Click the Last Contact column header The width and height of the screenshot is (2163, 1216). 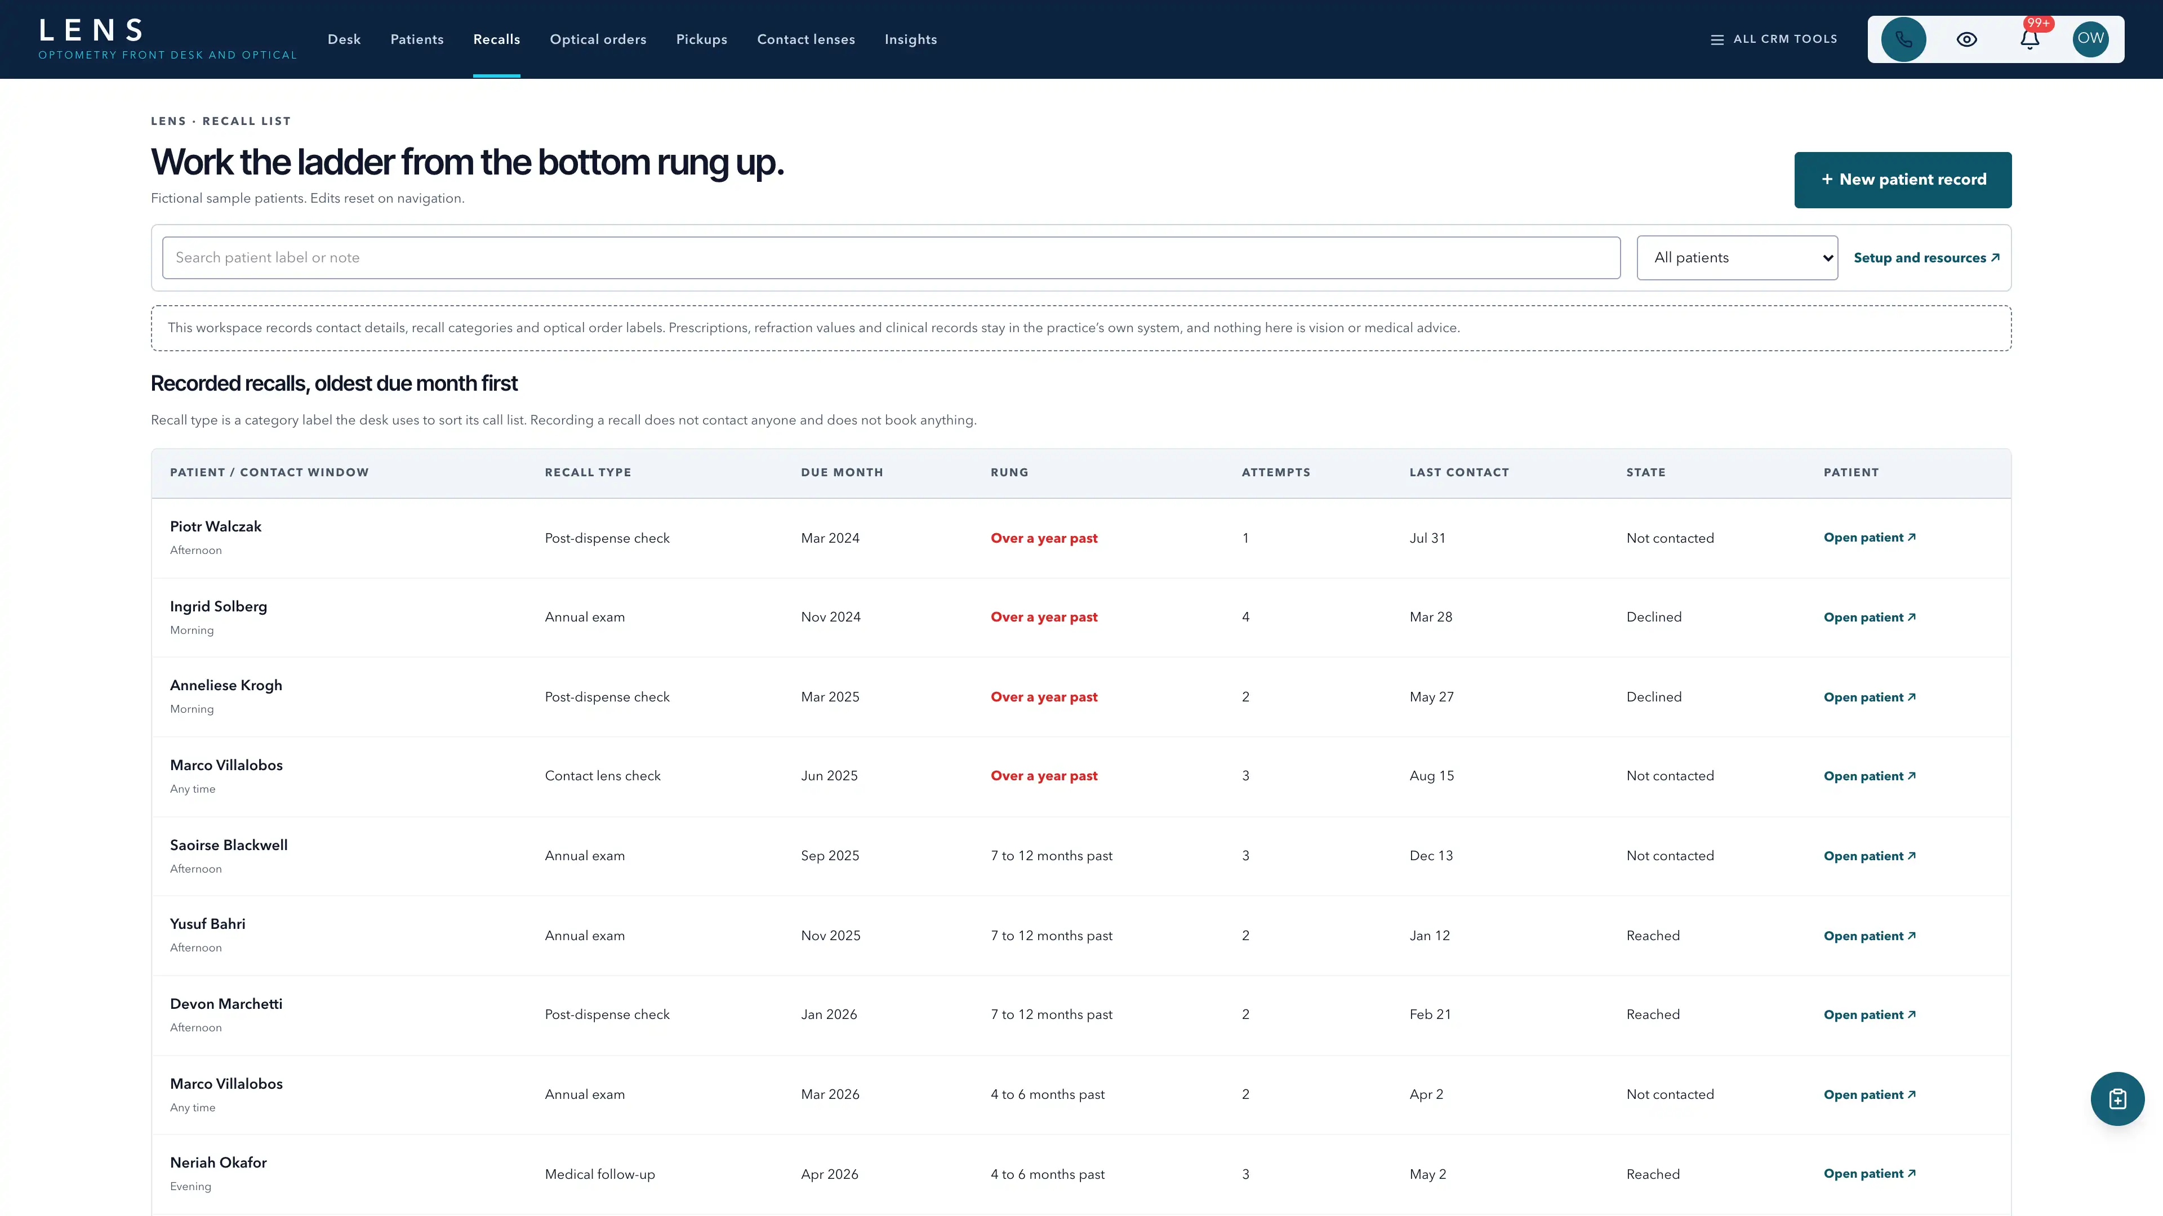tap(1458, 472)
